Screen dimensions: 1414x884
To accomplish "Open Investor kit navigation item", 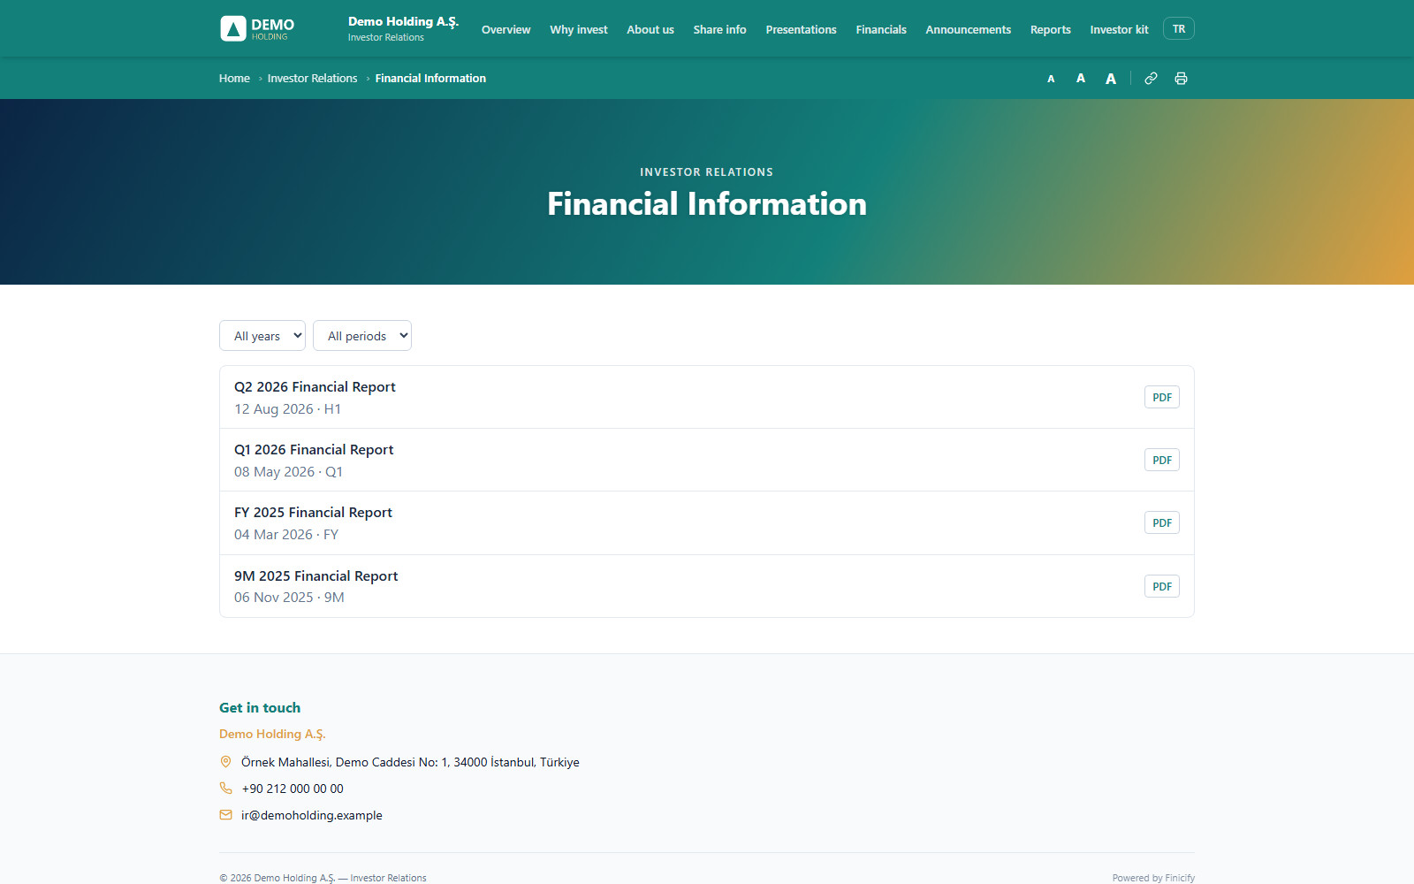I will 1119,29.
